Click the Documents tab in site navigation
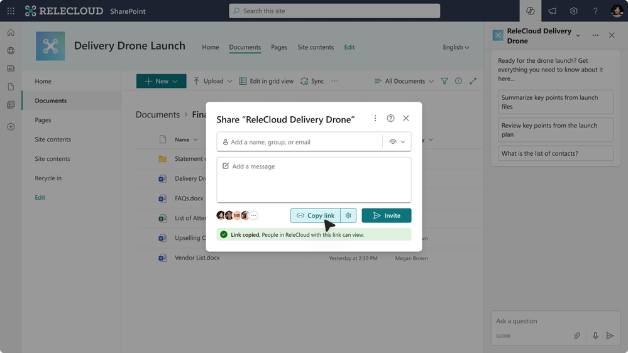 (245, 47)
